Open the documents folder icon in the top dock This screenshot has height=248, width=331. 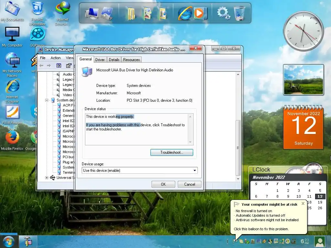[130, 14]
